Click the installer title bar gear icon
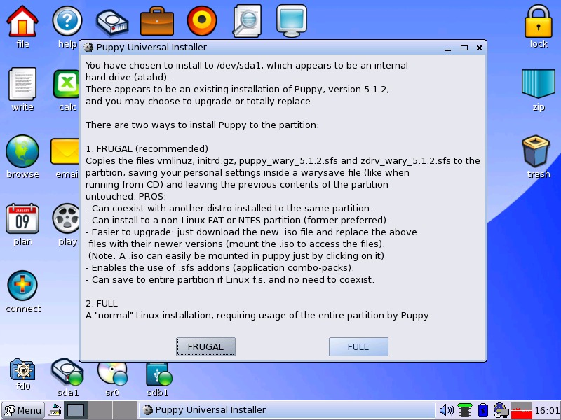561x420 pixels. (x=88, y=47)
